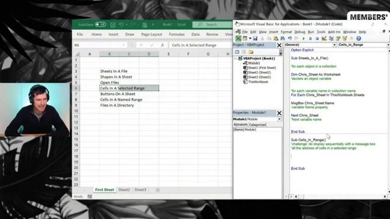The image size is (390, 219).
Task: Open the Run menu in VBA editor
Action: 311,32
